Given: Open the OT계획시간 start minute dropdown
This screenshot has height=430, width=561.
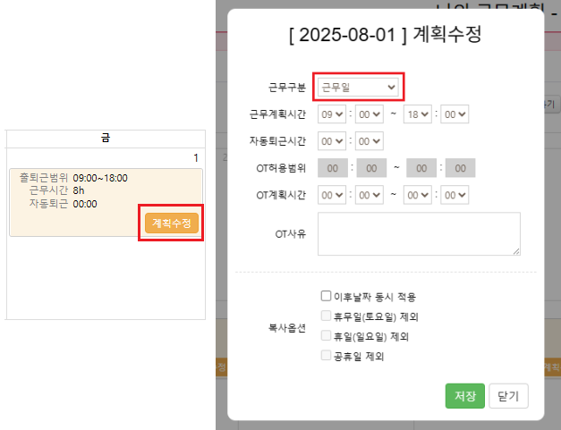Looking at the screenshot, I should (x=370, y=195).
